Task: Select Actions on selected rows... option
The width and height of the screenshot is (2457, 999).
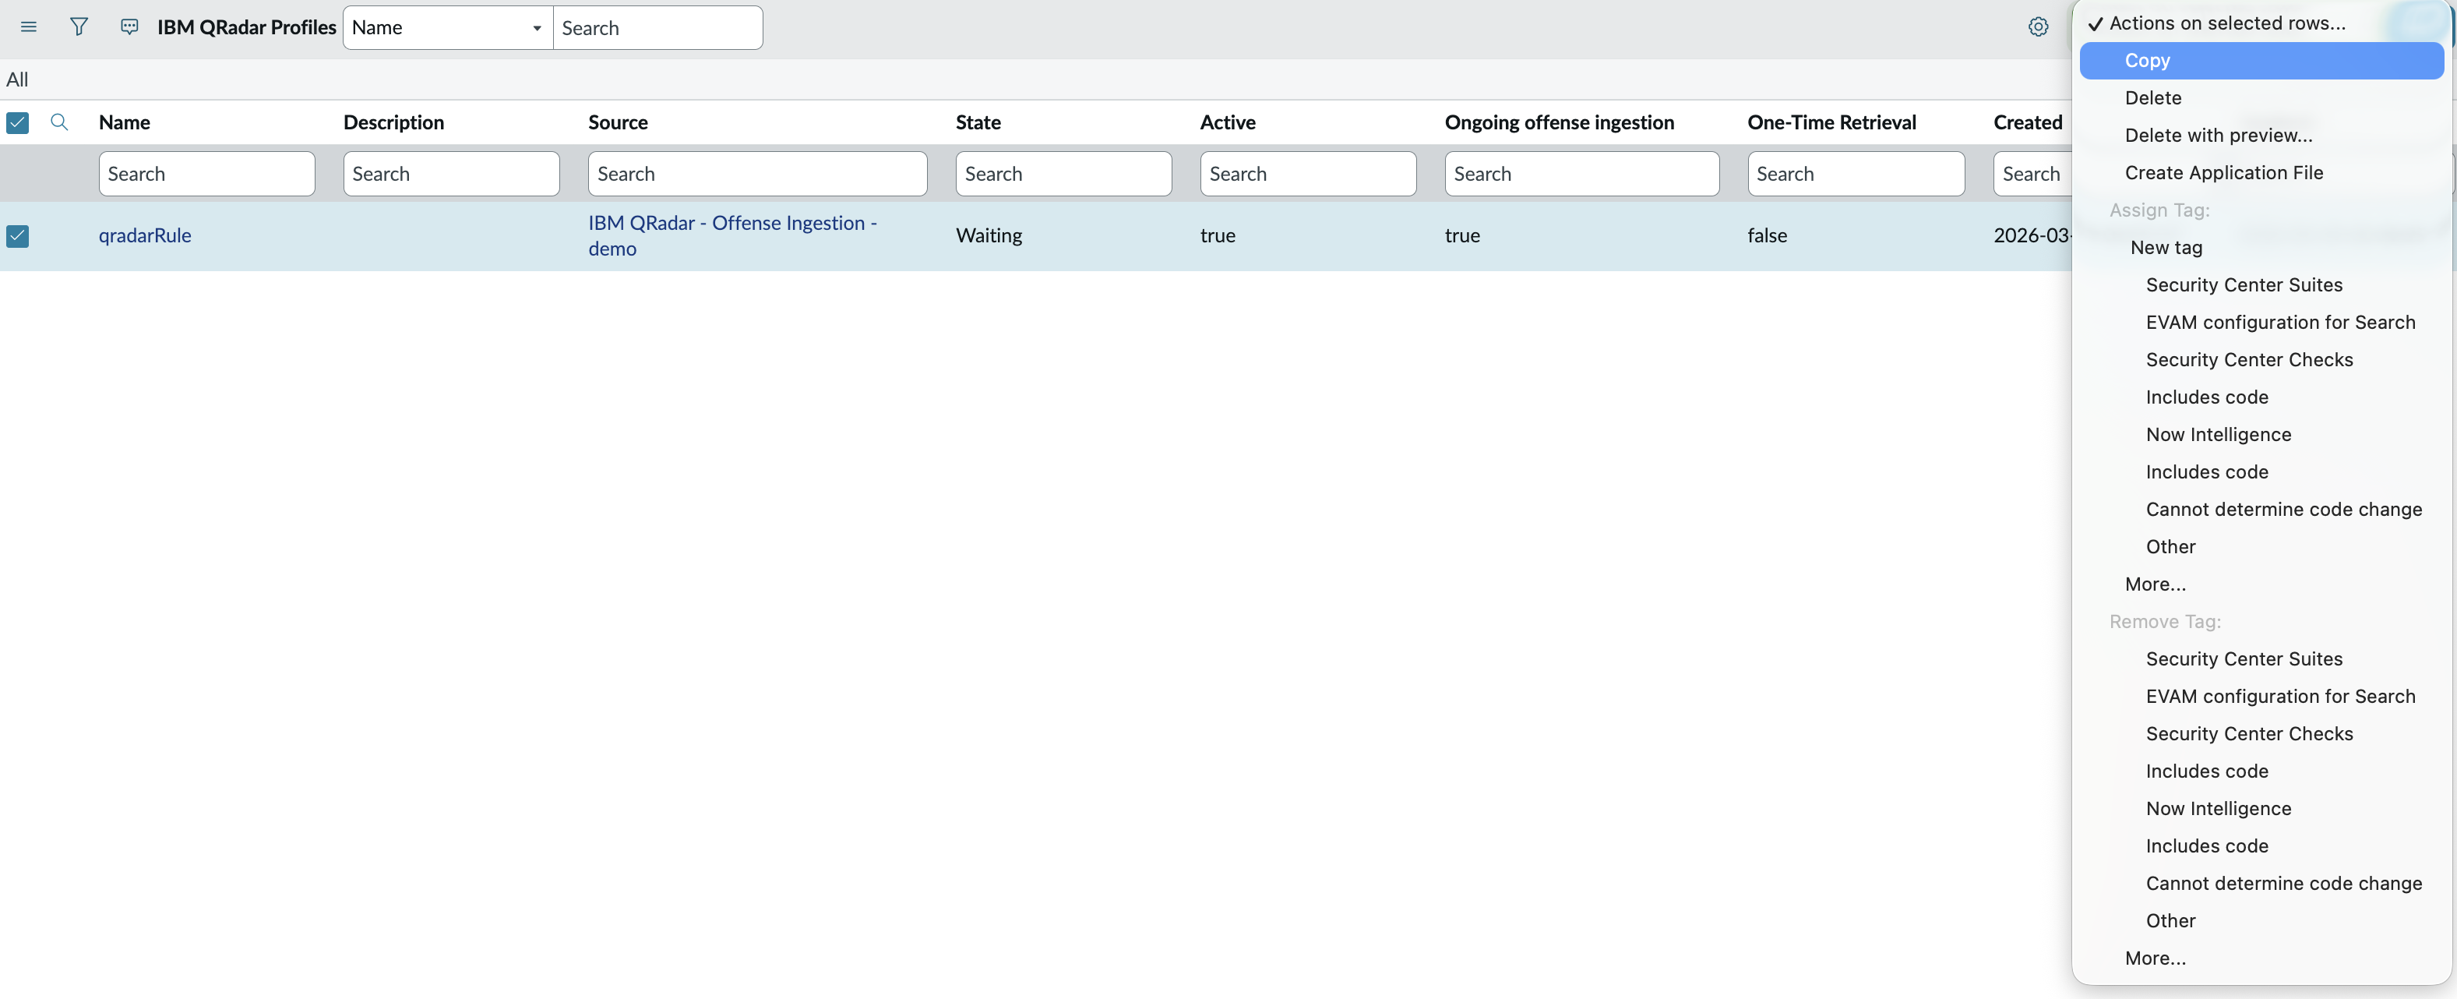Action: tap(2227, 23)
